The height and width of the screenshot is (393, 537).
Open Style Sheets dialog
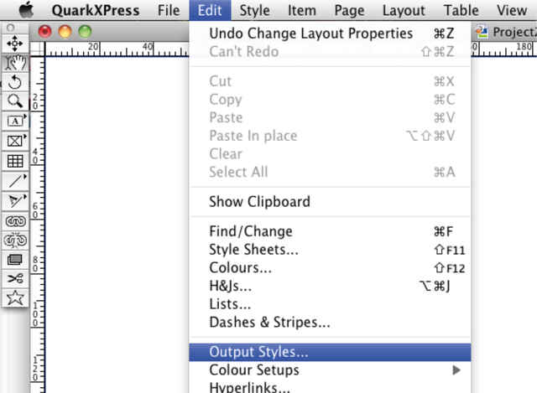point(330,250)
